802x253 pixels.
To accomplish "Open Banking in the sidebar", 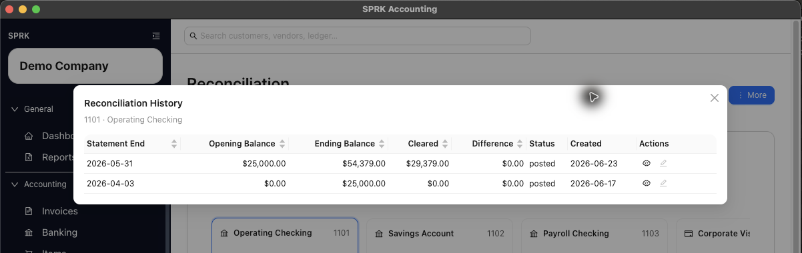I will 59,232.
